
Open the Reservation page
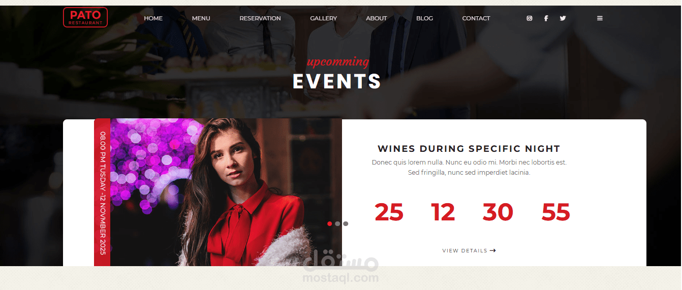[x=260, y=18]
